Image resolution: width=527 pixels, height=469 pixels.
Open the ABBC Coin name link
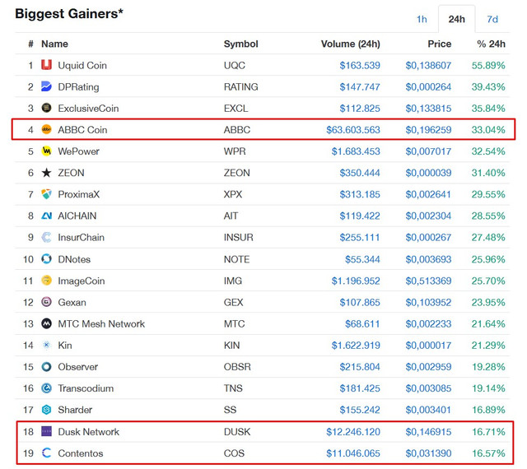(x=82, y=130)
